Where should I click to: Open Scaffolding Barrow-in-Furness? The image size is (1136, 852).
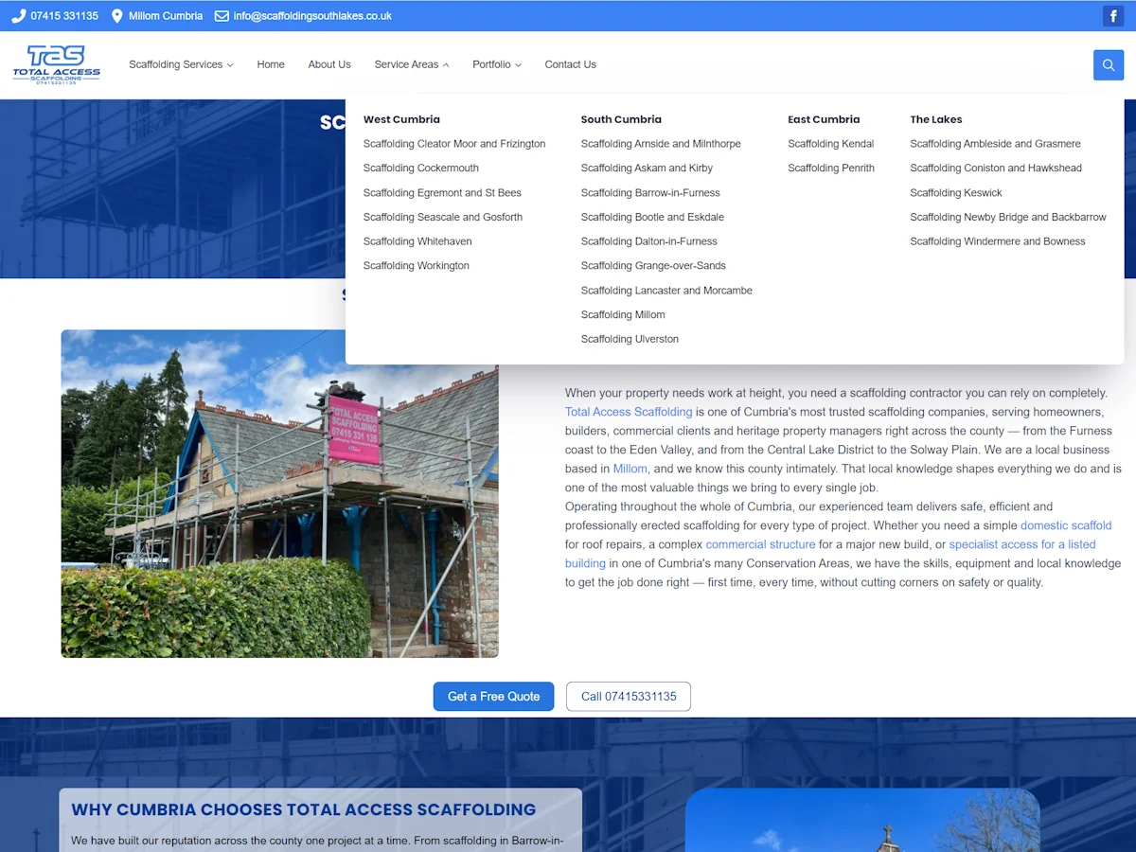[650, 193]
